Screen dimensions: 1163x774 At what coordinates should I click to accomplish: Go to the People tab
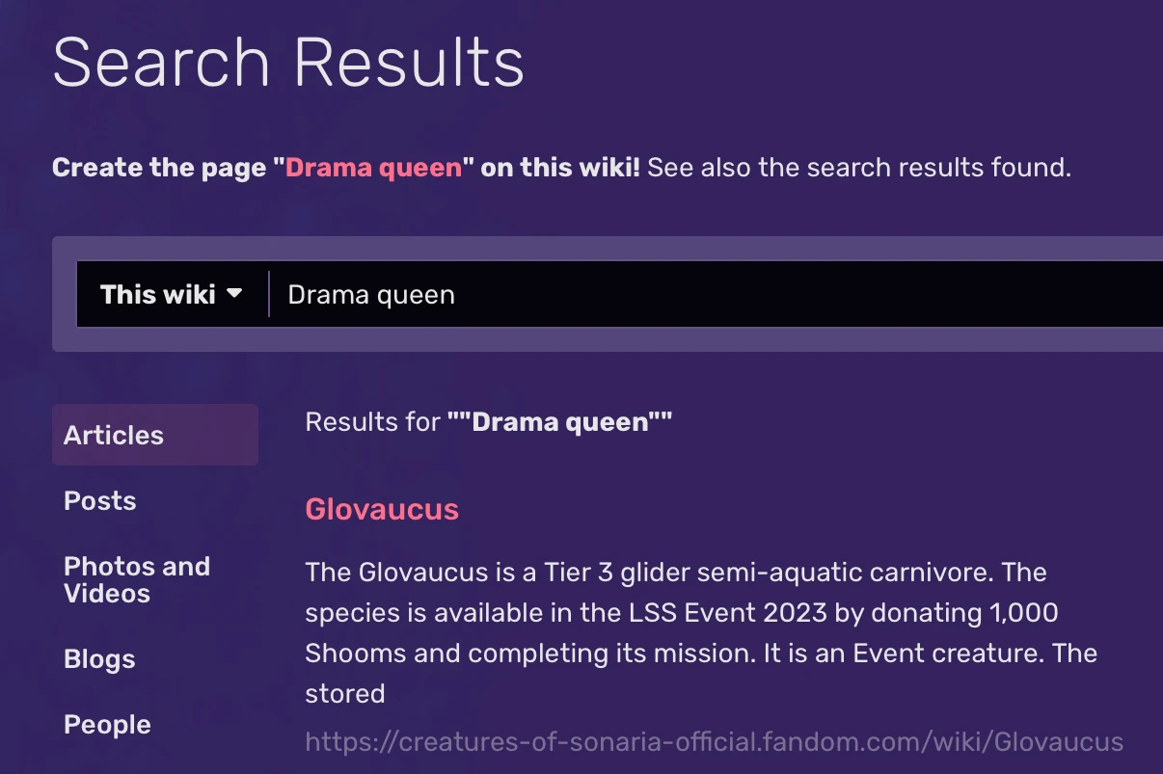[x=107, y=725]
